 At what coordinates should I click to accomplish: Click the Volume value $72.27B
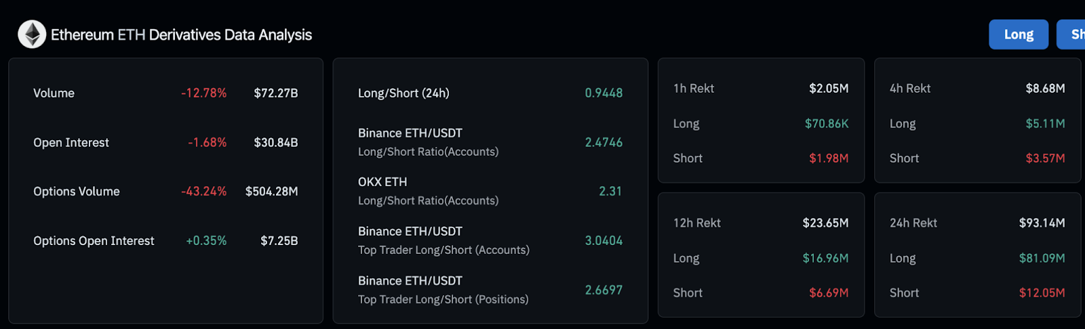(276, 93)
